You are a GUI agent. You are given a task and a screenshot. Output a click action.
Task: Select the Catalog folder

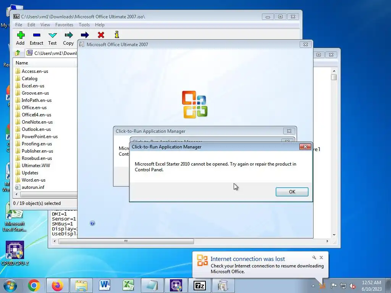tap(26, 79)
